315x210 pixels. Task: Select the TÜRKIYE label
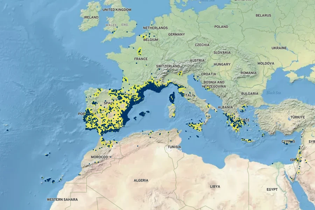(x=297, y=117)
